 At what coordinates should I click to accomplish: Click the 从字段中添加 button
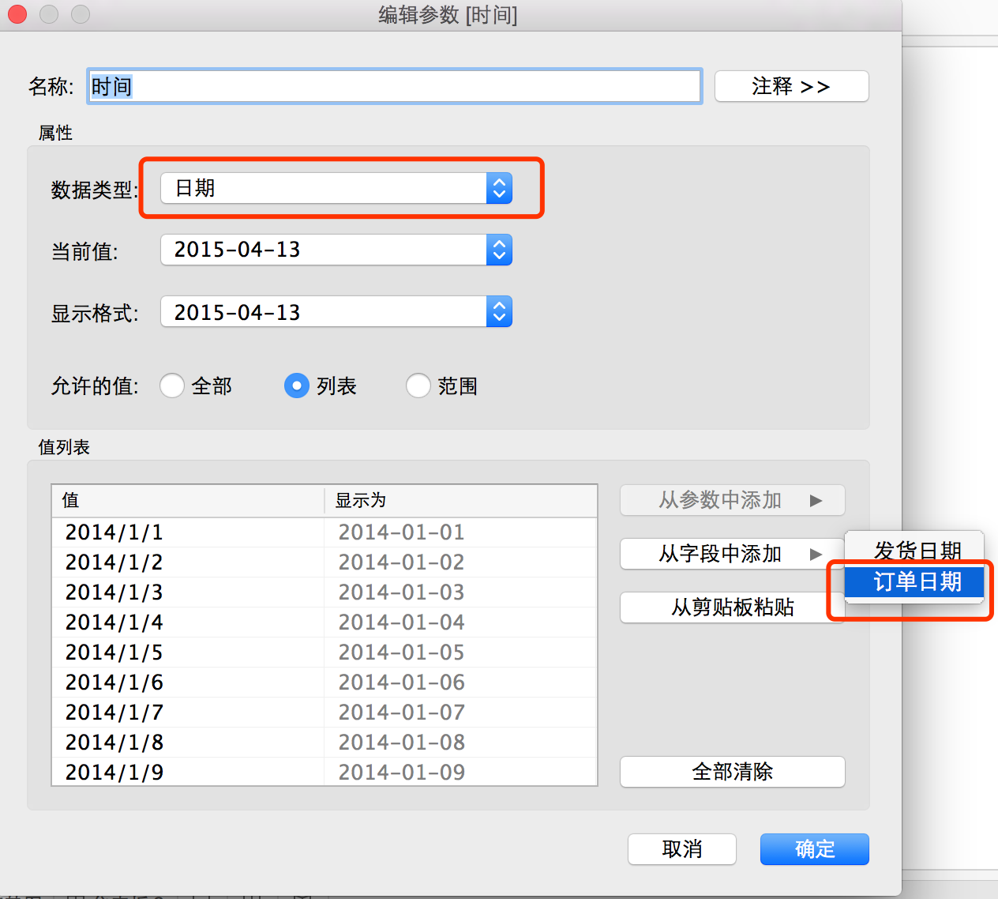[733, 554]
